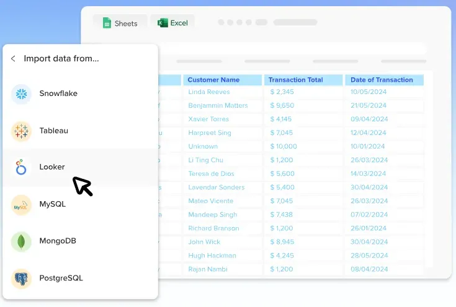Viewport: 456px width, 307px height.
Task: Click the Looker logo icon
Action: (x=21, y=167)
